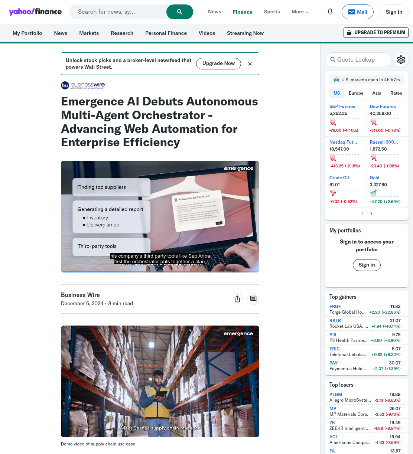Select the Europe markets tab

(x=356, y=93)
